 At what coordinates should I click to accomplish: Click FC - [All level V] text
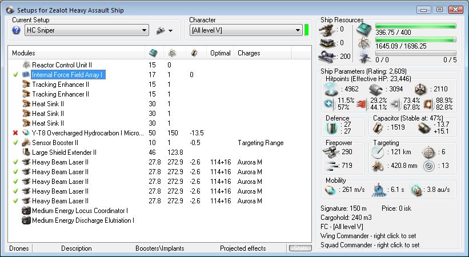[342, 227]
